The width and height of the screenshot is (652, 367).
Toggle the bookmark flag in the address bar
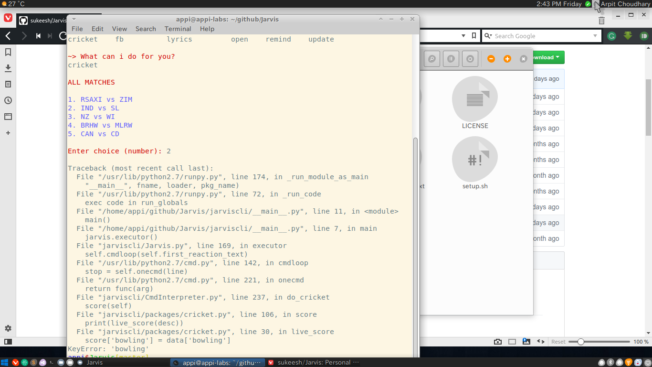pos(473,36)
